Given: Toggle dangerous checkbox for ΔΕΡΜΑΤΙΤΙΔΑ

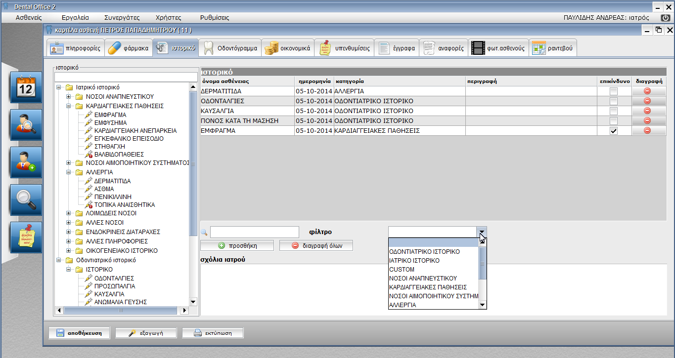Looking at the screenshot, I should [614, 91].
